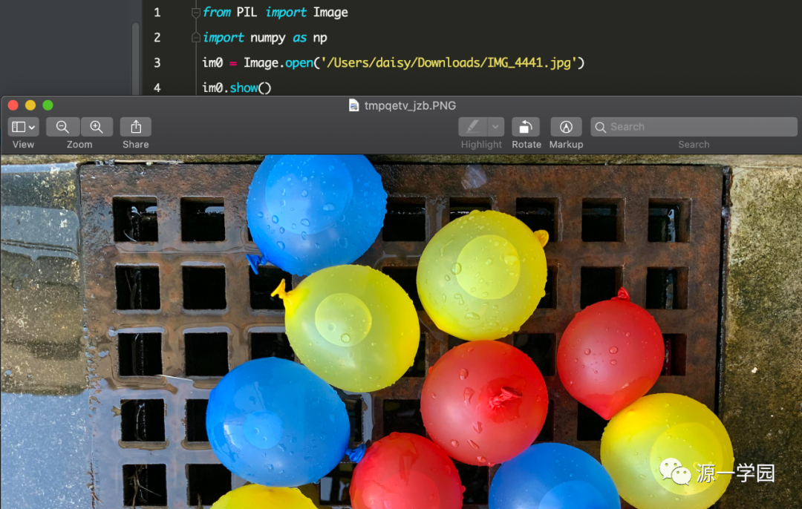The height and width of the screenshot is (509, 802).
Task: Click the im0.show() code on line 4
Action: pos(236,88)
